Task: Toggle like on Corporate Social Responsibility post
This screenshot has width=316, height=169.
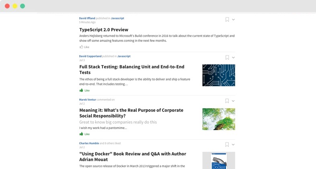Action: coord(84,134)
